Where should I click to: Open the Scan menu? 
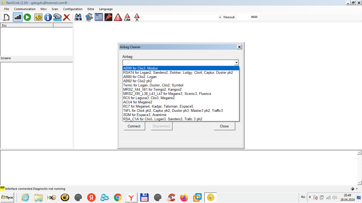pos(55,9)
